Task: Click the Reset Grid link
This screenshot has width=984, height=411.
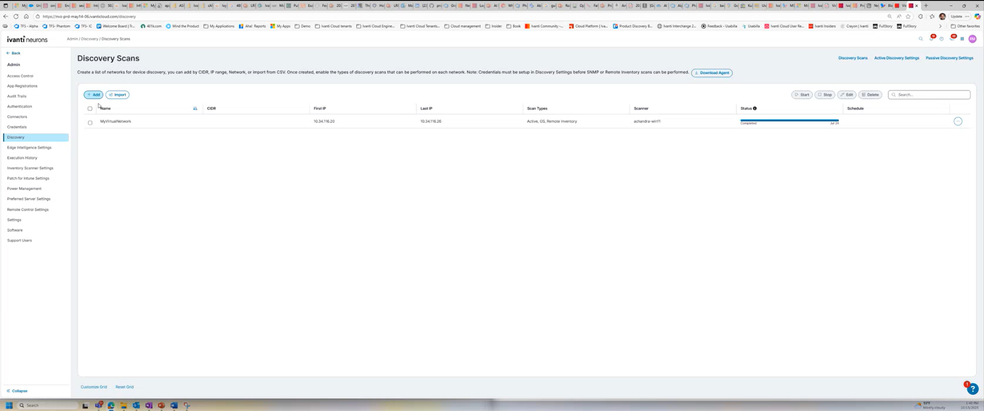Action: point(124,387)
